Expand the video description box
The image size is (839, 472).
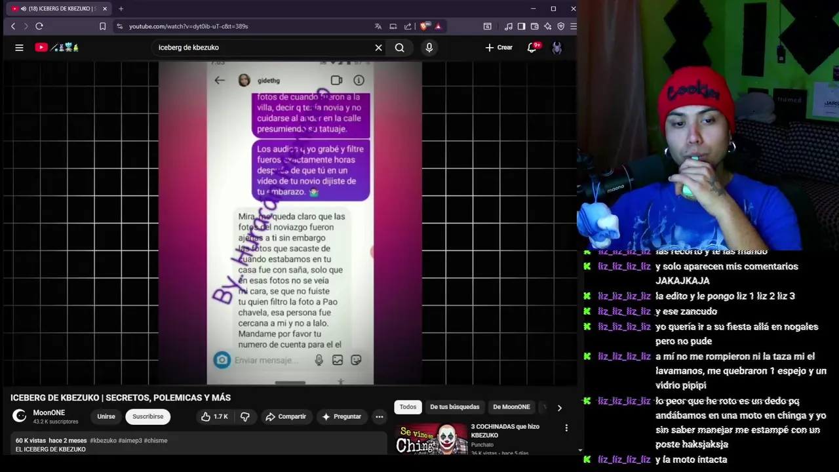coord(199,444)
